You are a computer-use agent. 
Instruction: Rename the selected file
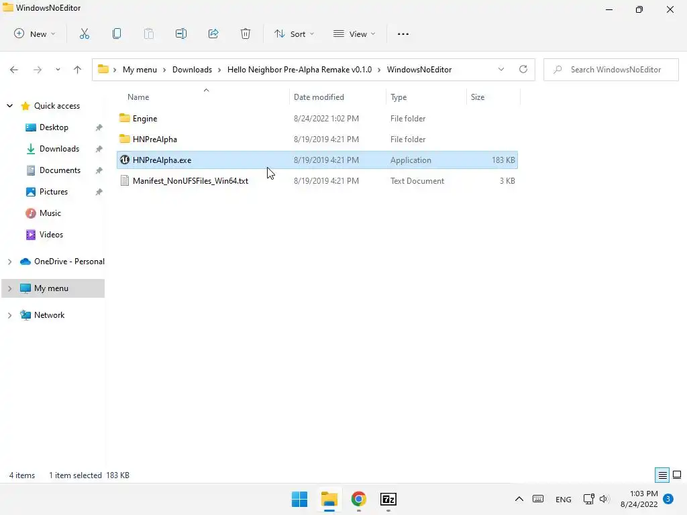tap(181, 34)
